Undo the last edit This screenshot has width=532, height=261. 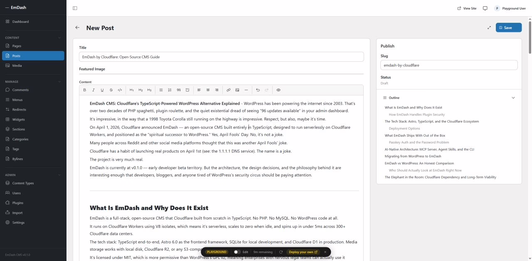(x=258, y=90)
